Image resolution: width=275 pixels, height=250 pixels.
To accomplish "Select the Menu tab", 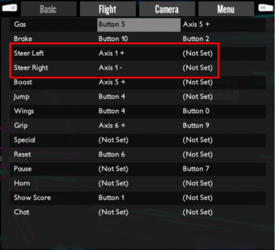I will coord(226,9).
